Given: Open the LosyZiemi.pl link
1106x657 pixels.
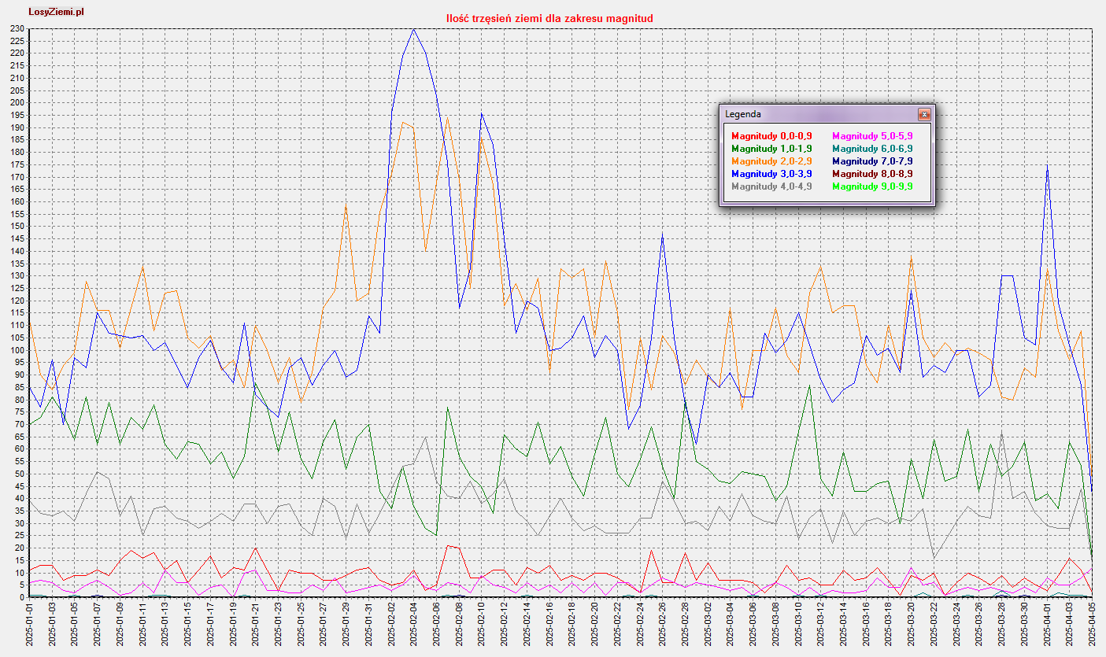Looking at the screenshot, I should (56, 12).
